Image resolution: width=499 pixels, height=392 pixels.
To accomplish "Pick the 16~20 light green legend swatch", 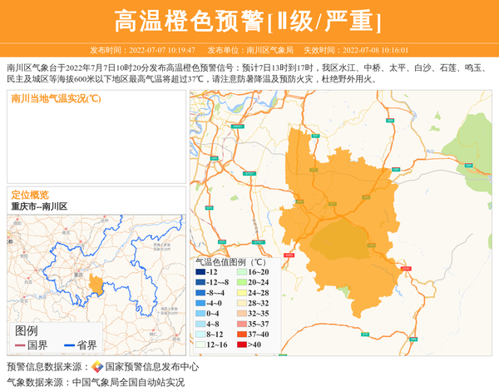I will [x=241, y=272].
